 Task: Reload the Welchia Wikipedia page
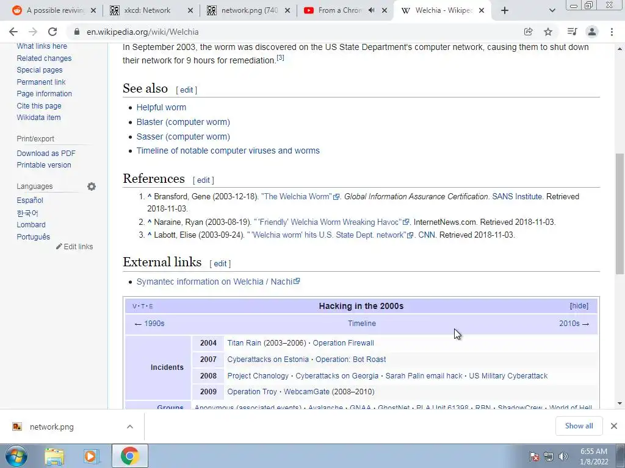tap(52, 32)
